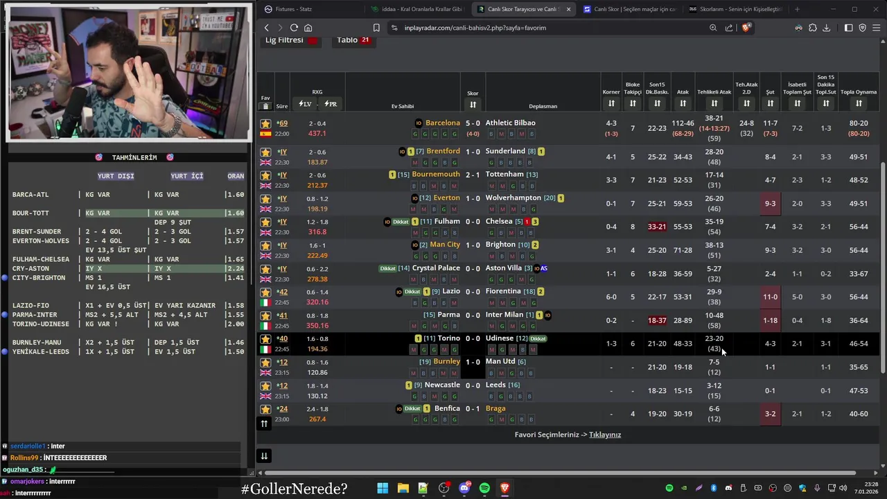887x499 pixels.
Task: Sort by Son15 Dk.Baskı column
Action: point(657,103)
